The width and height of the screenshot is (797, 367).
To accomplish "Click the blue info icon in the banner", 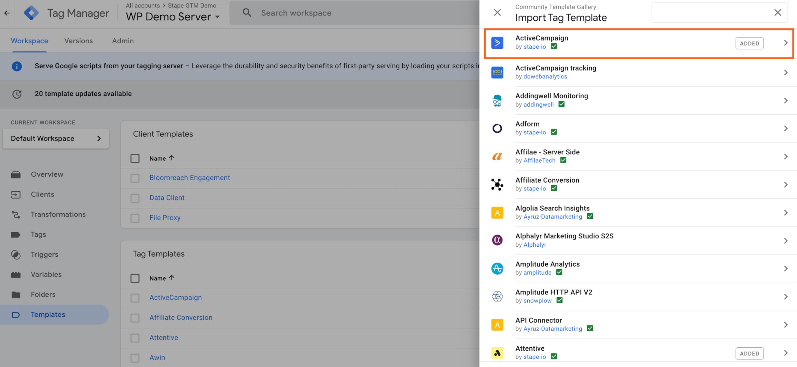I will 17,66.
